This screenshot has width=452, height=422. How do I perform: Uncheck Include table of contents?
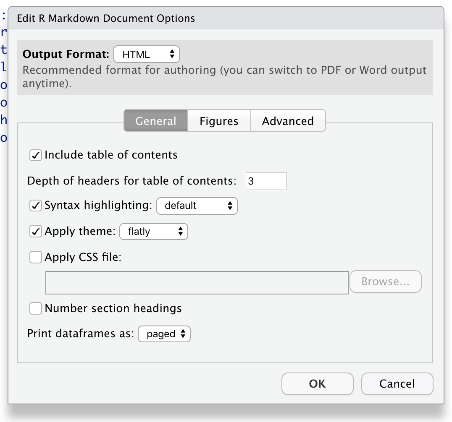click(36, 155)
